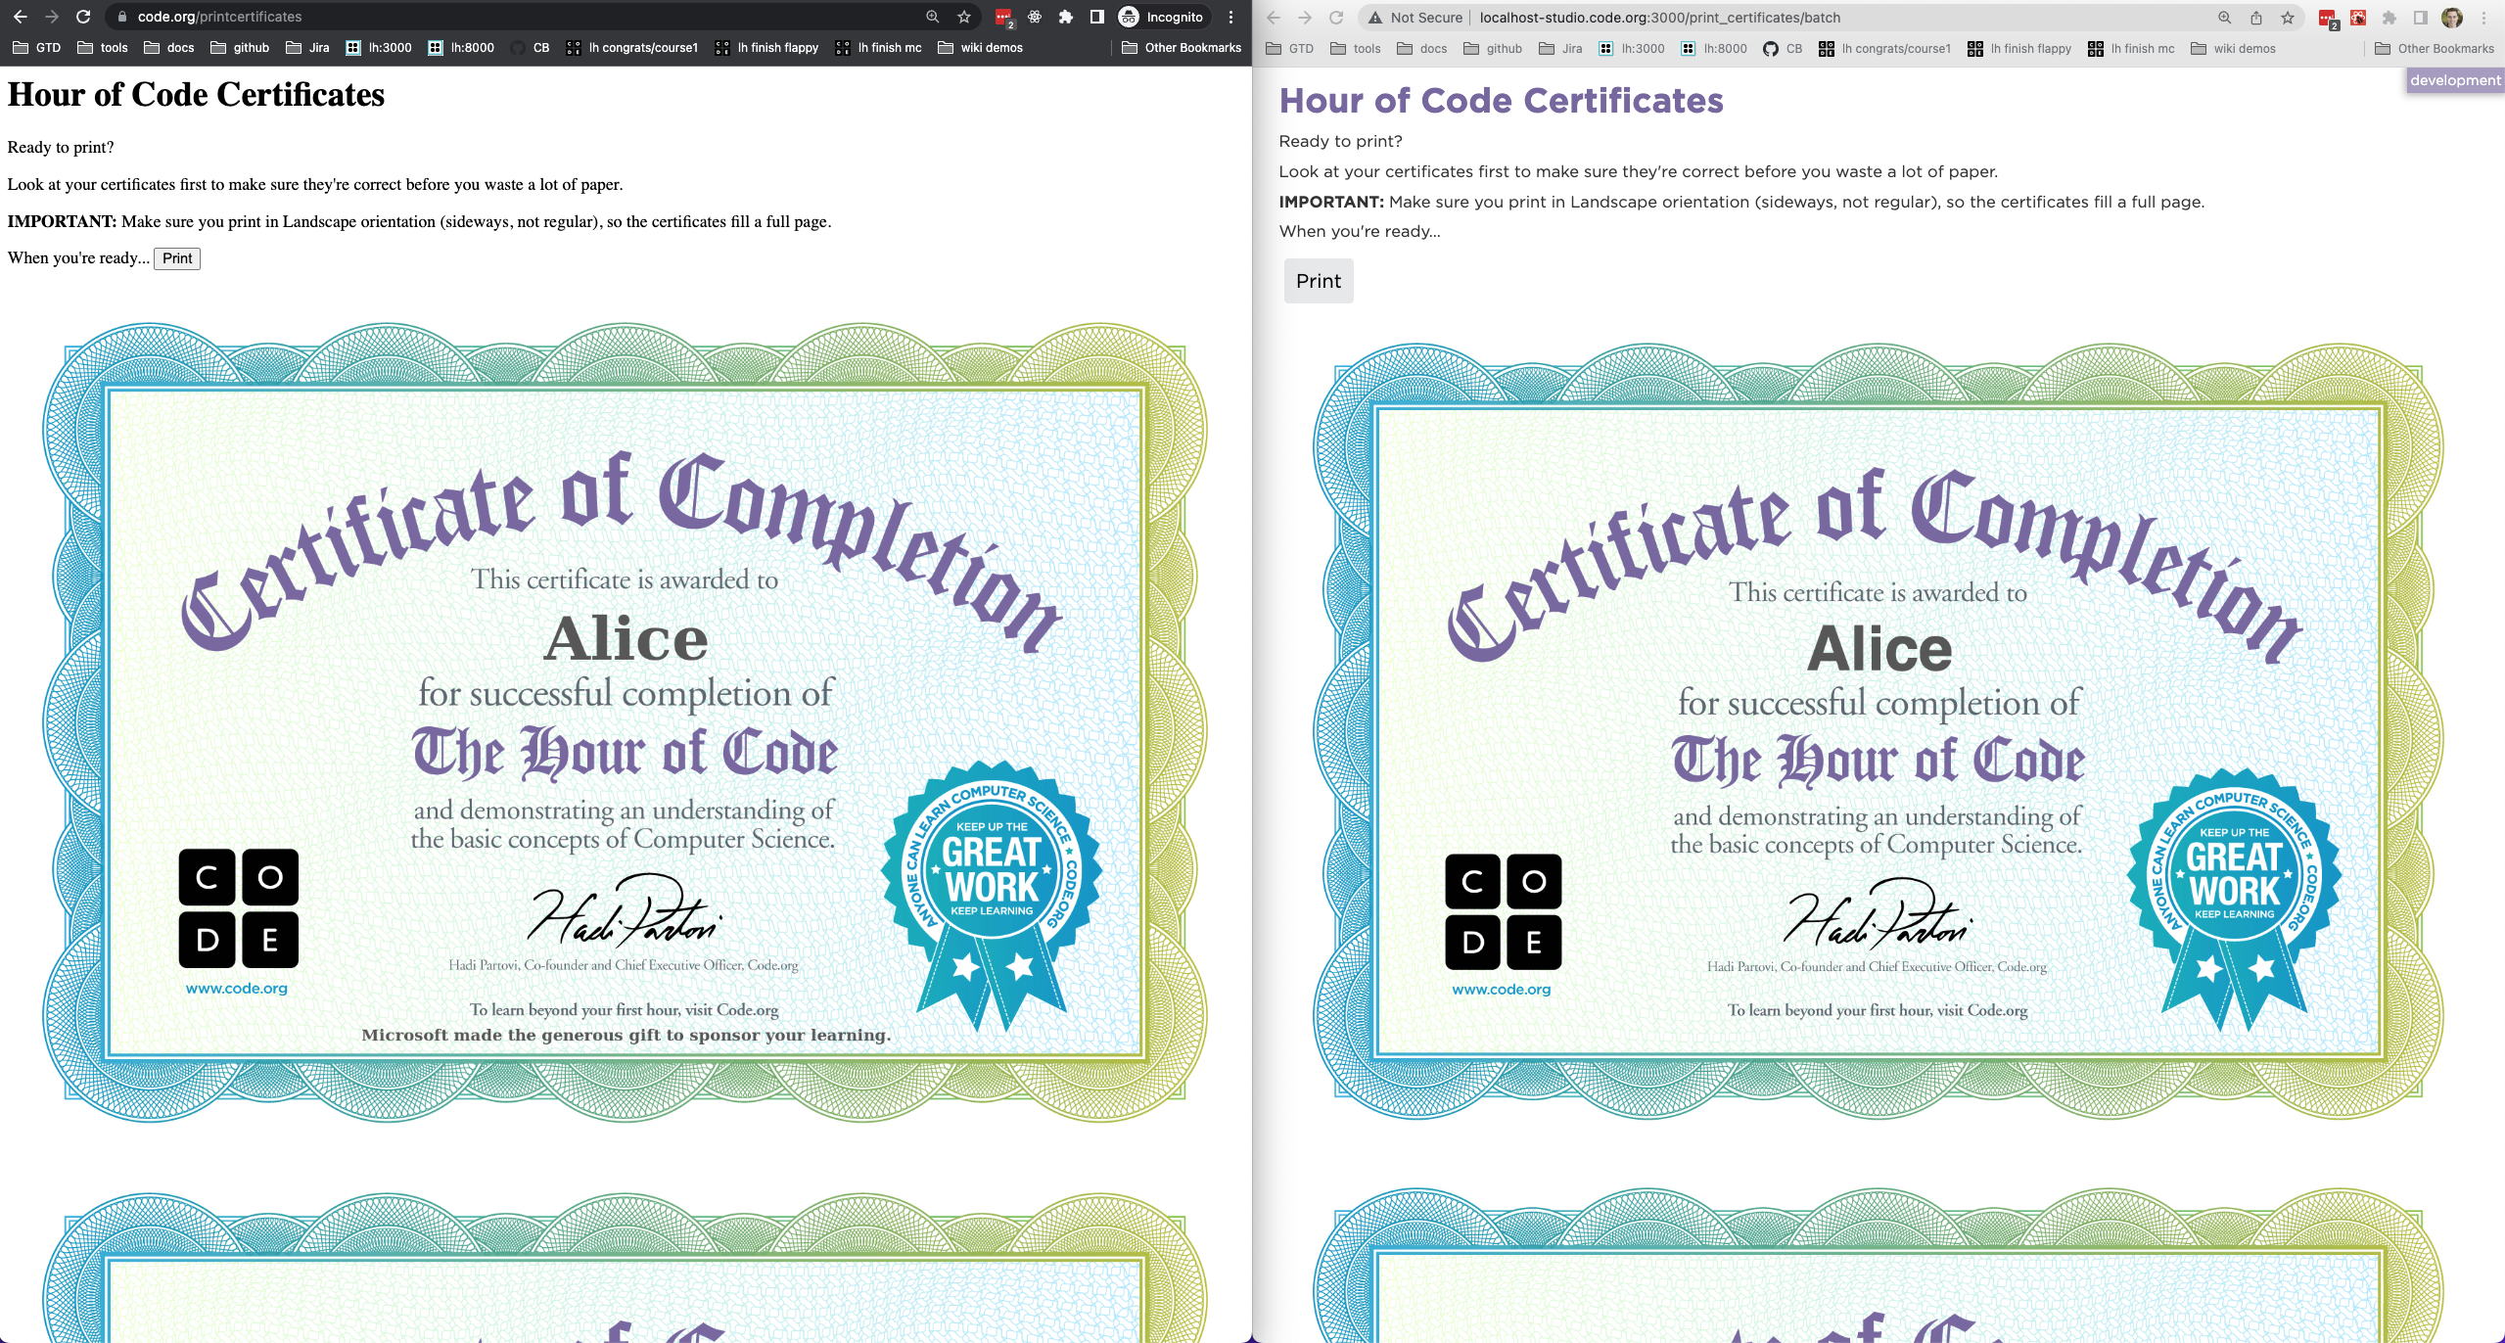Open the Extensions puzzle menu in the right window
Screen dimensions: 2505x1343
point(2389,18)
